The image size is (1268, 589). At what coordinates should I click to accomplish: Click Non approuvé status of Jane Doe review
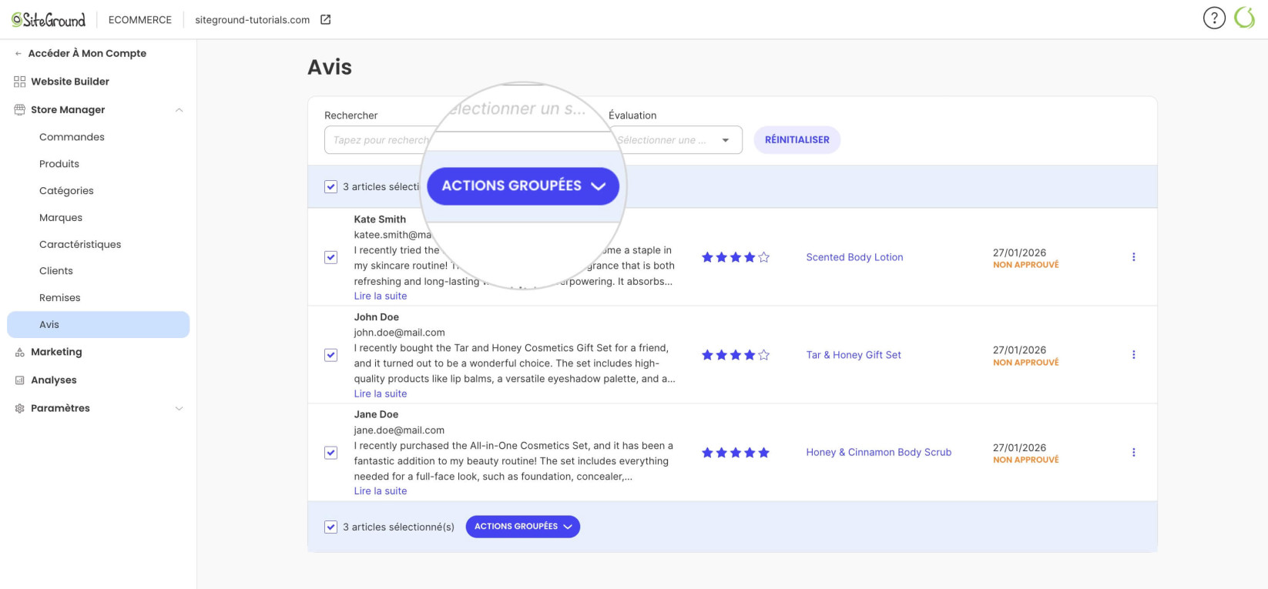pos(1026,460)
